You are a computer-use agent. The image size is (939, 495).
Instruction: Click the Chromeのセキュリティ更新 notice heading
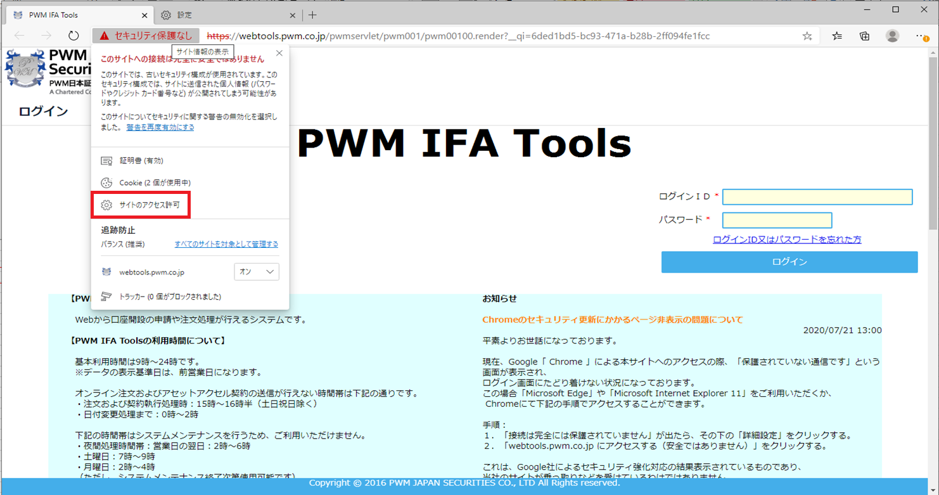coord(613,319)
